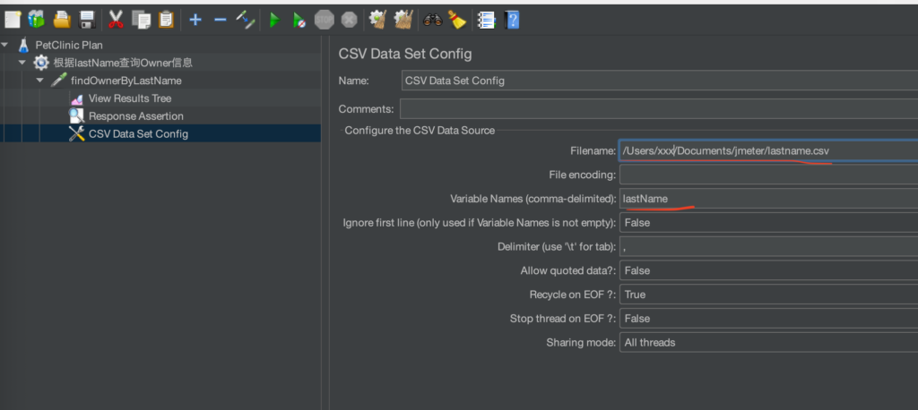The height and width of the screenshot is (410, 918).
Task: Collapse the findOwnerByLastName sampler node
Action: pyautogui.click(x=39, y=81)
